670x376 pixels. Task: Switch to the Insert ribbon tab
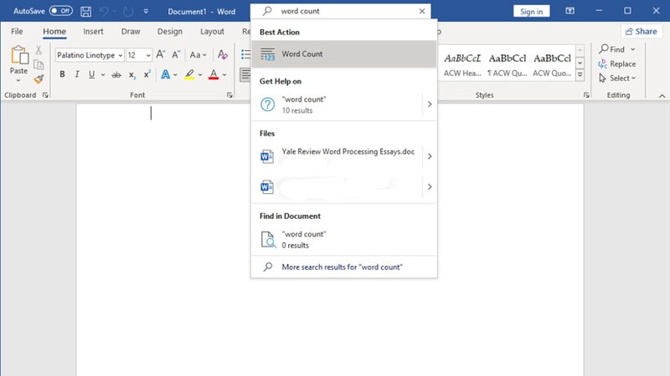point(93,32)
